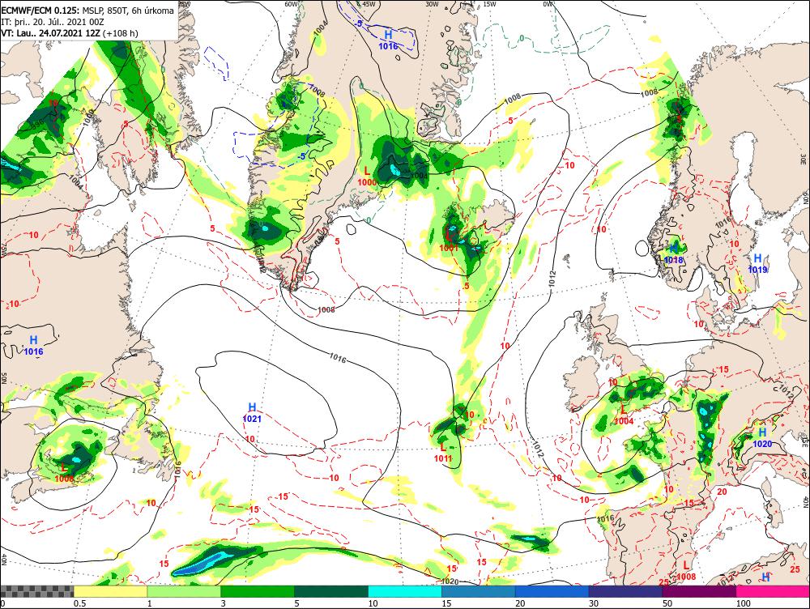Click the Low marker labeled 1004 near Britain
This screenshot has height=609, width=810.
624,415
